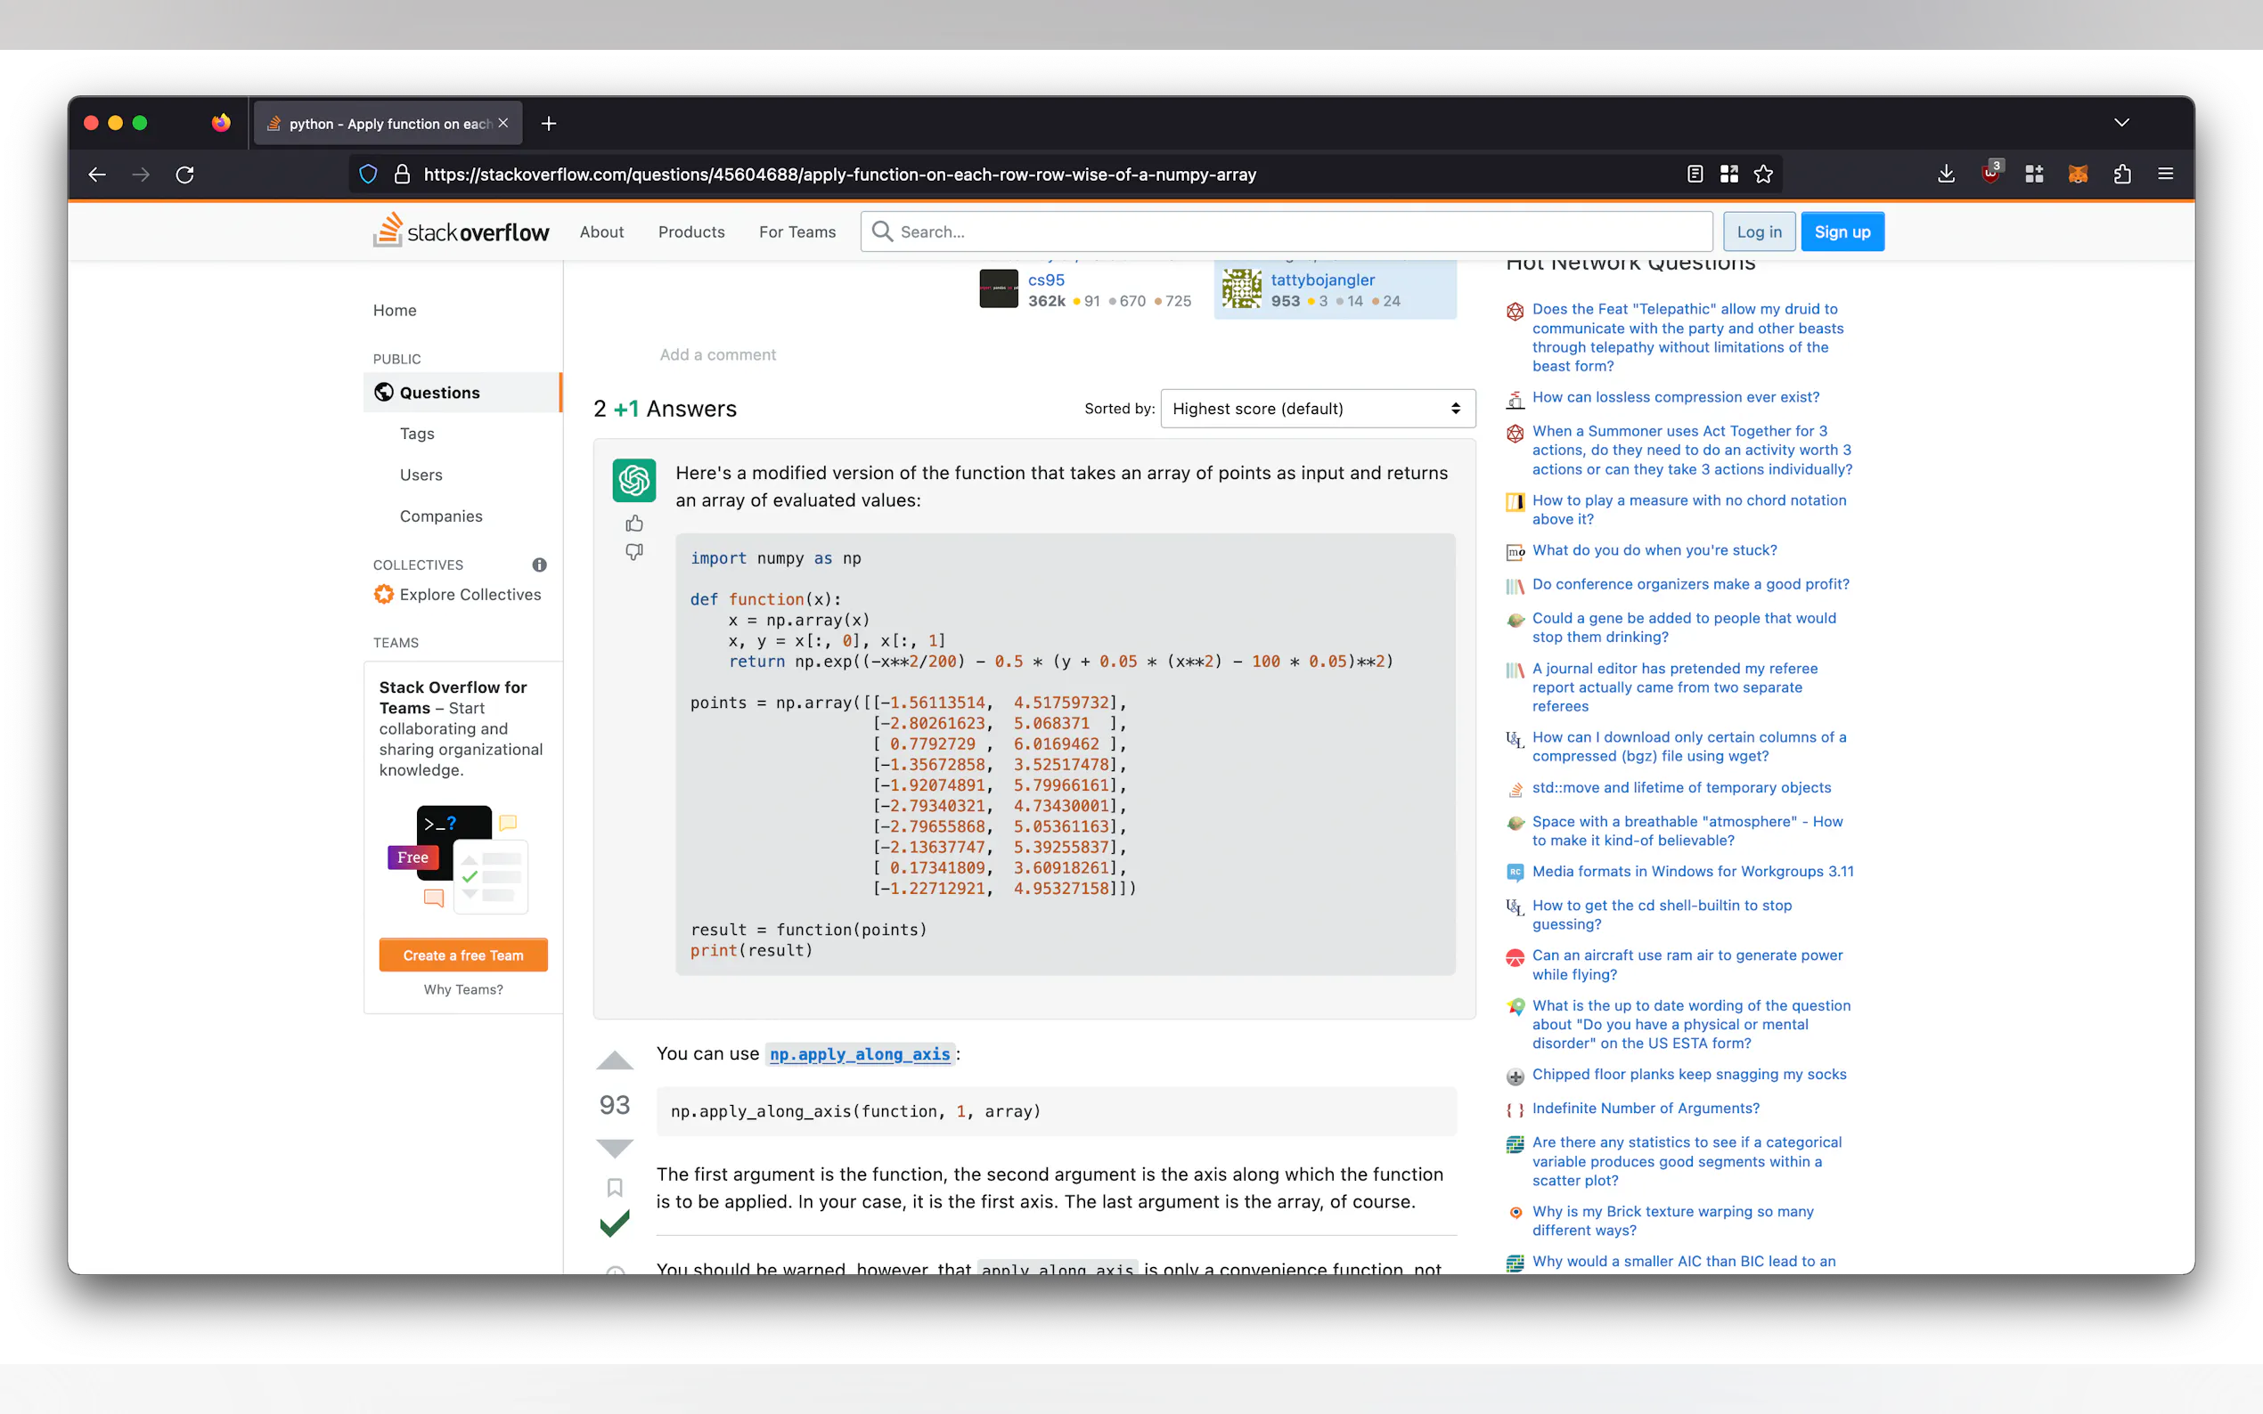The image size is (2263, 1414).
Task: Bookmark this page with star icon
Action: [x=1762, y=174]
